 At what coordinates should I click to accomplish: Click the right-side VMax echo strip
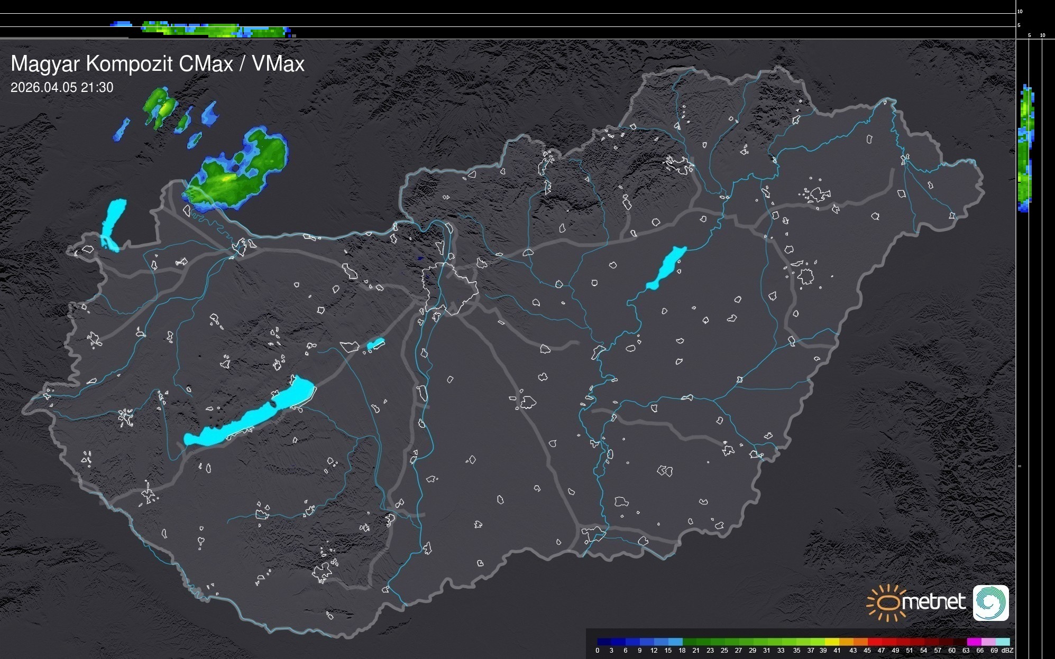click(1025, 148)
